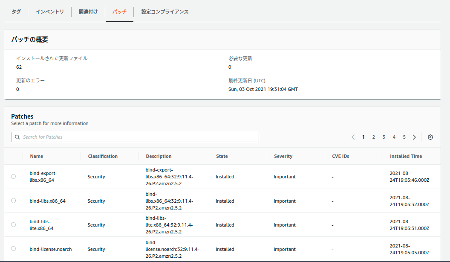
Task: Select the bind-libs-lite.x86_64 radio button
Action: pos(14,225)
